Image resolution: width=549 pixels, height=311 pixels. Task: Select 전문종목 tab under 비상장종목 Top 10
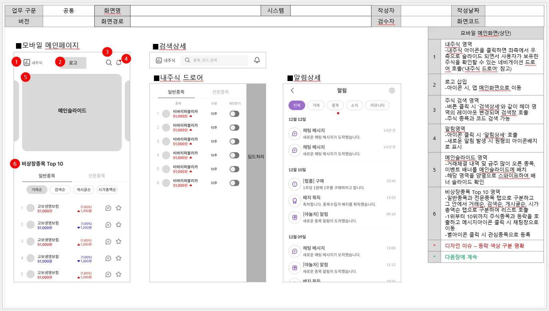click(x=97, y=176)
